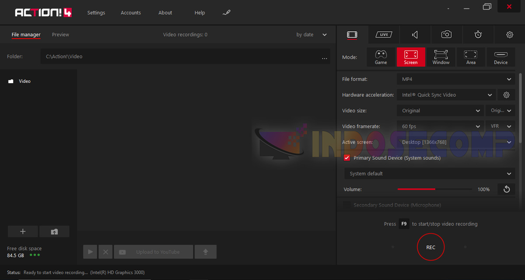Open the About menu
The width and height of the screenshot is (525, 280).
[165, 13]
